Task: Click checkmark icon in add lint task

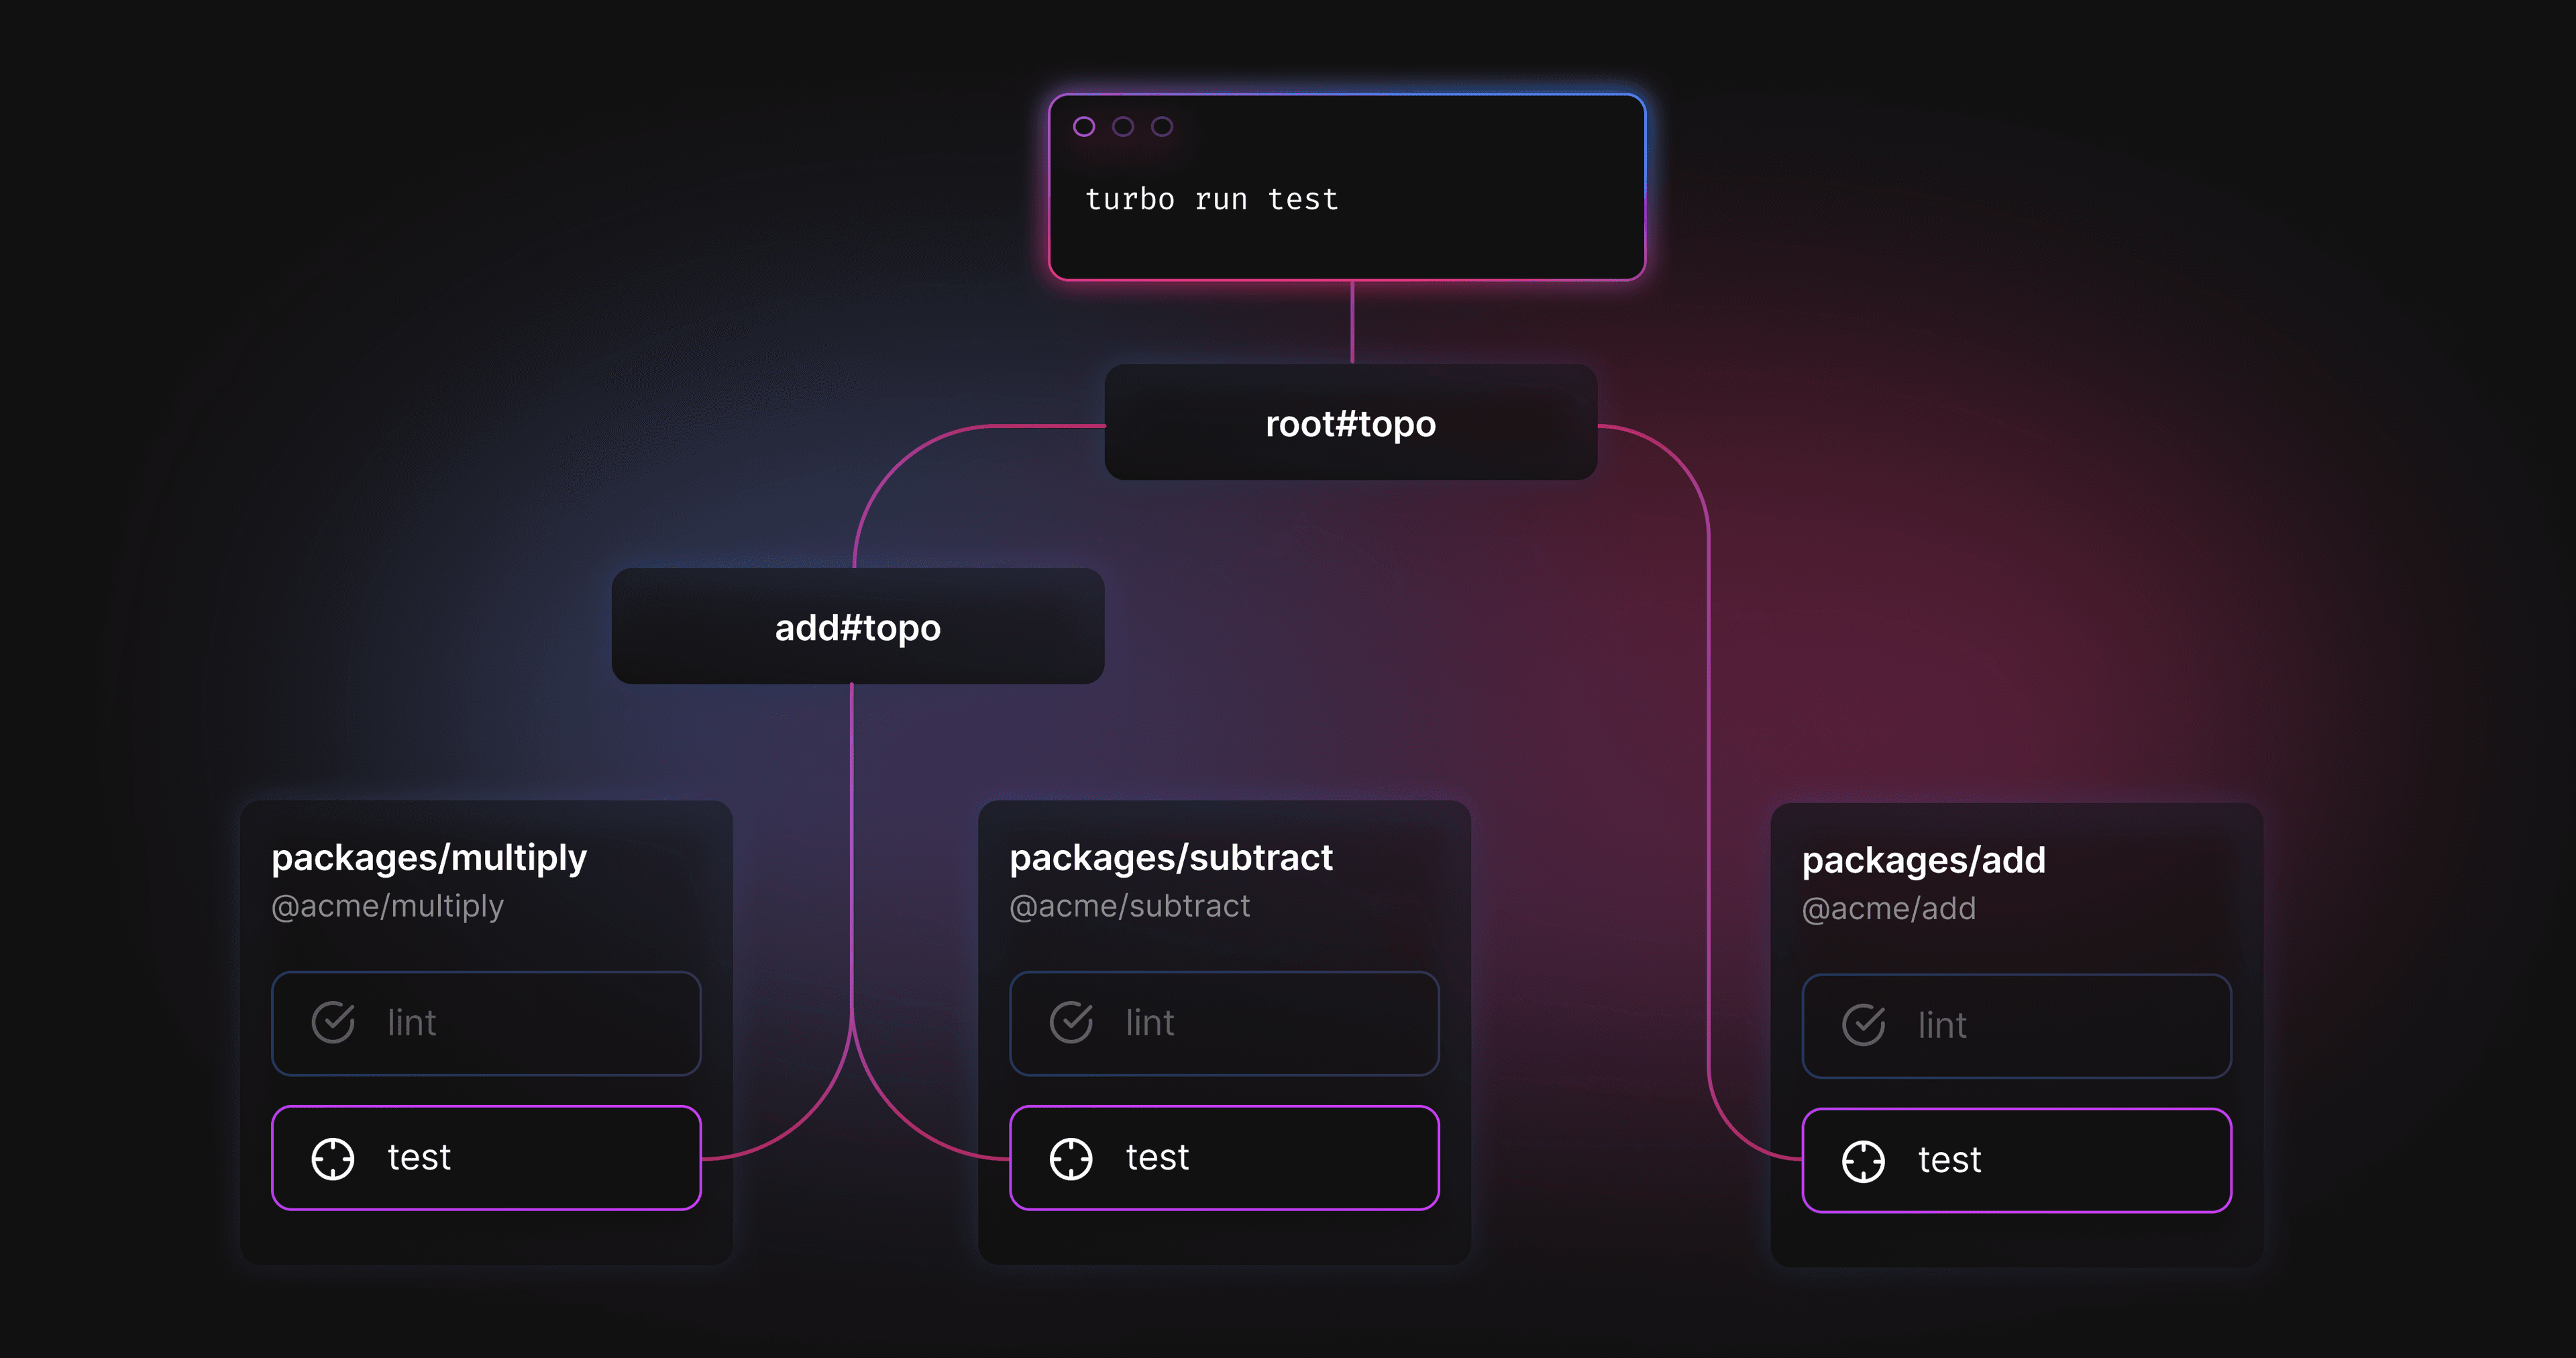Action: click(1864, 1025)
